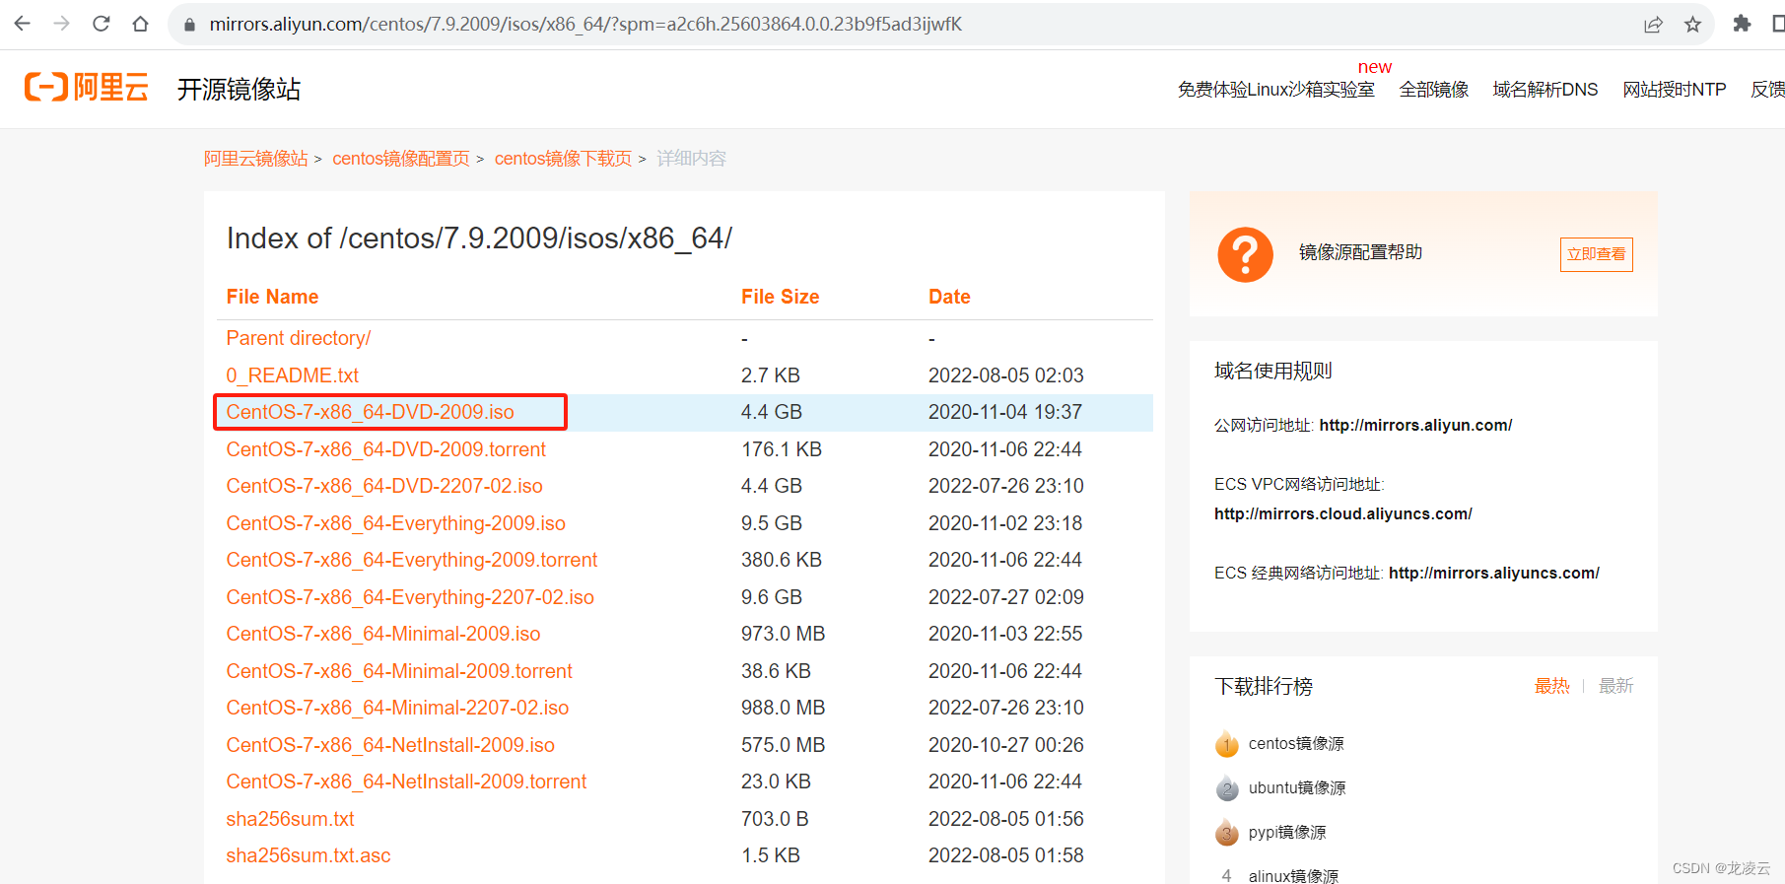Open sha256sum.txt file
The height and width of the screenshot is (884, 1785).
click(290, 819)
